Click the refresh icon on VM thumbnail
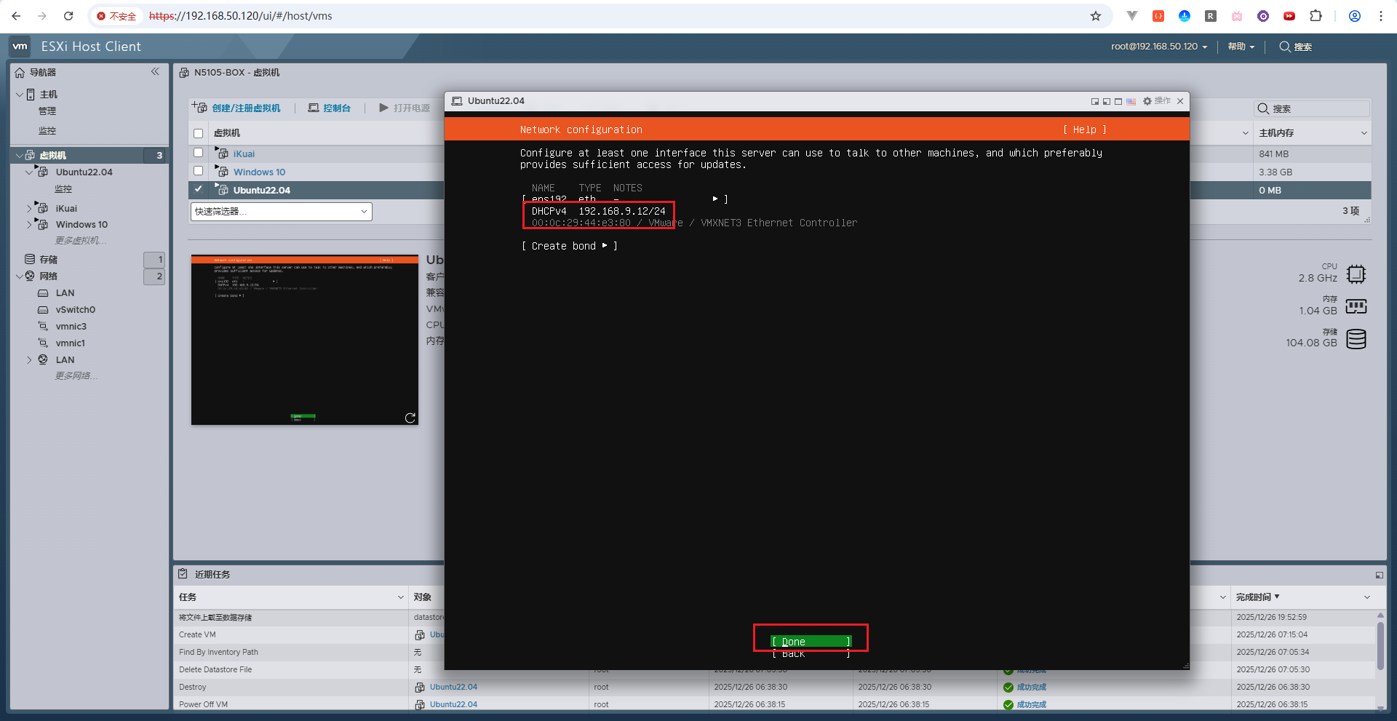This screenshot has height=721, width=1397. [410, 418]
